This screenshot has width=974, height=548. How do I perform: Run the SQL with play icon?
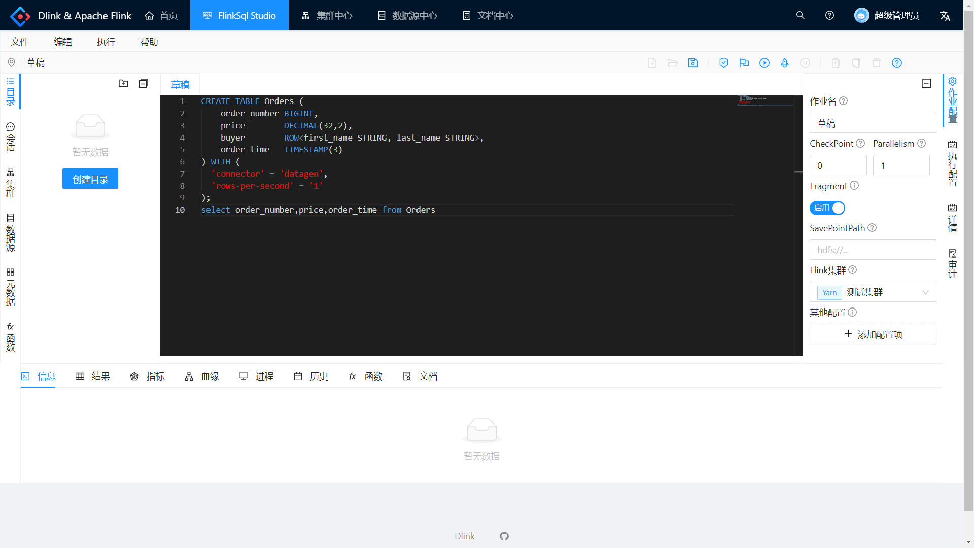click(x=764, y=63)
